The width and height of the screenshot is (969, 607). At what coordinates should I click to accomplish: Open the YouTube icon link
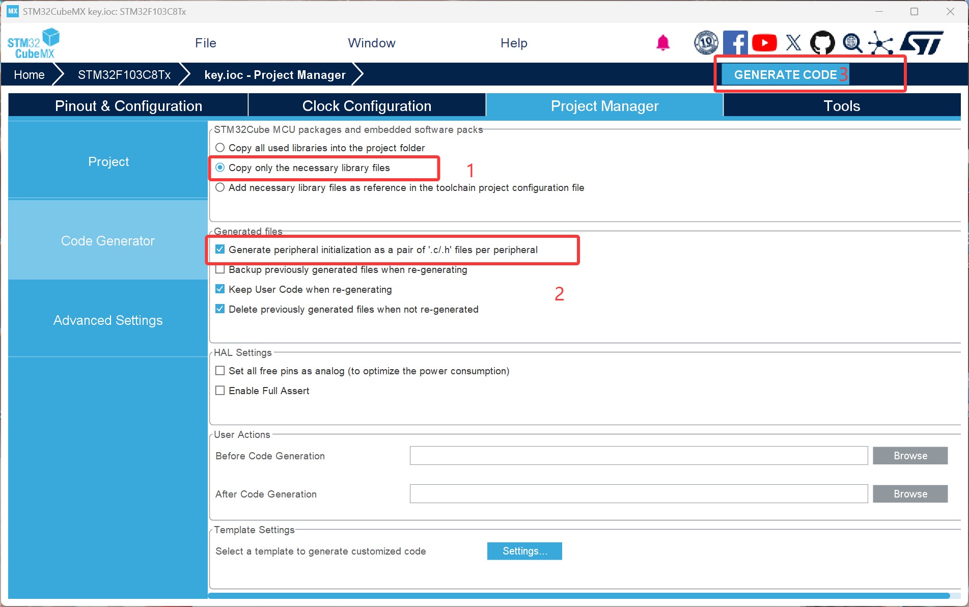click(764, 43)
